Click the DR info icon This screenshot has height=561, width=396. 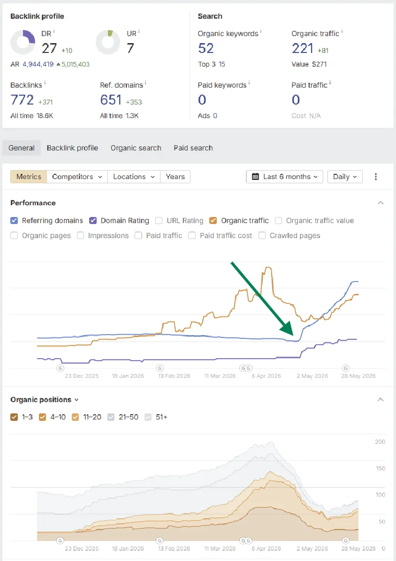click(54, 32)
